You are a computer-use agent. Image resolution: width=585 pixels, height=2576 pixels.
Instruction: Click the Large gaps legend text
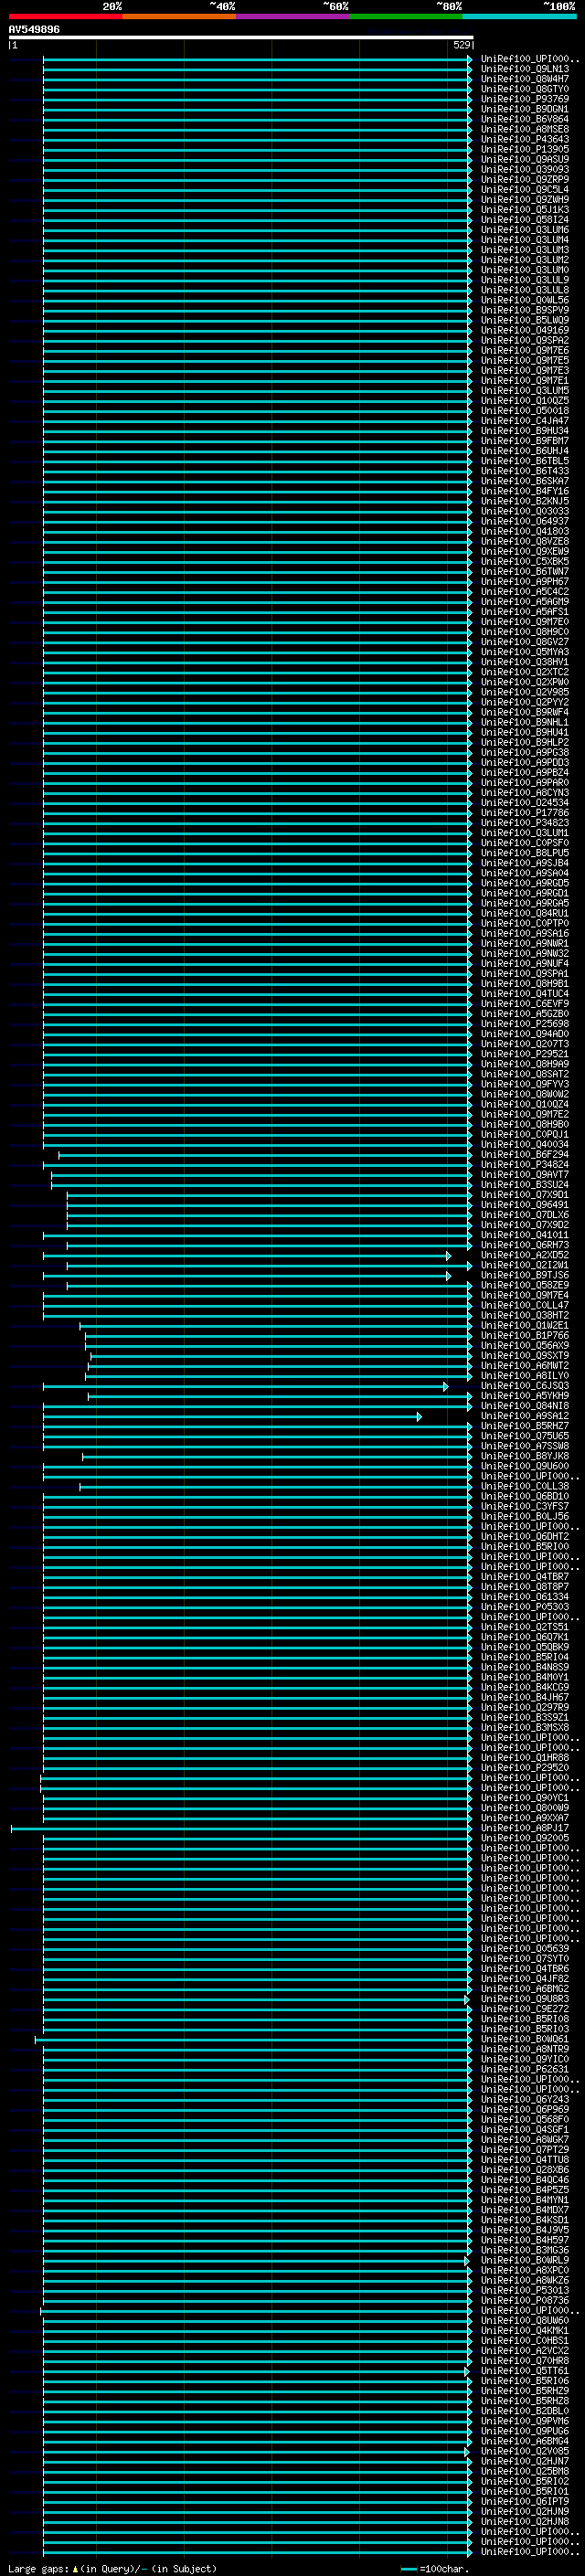[x=112, y=2568]
